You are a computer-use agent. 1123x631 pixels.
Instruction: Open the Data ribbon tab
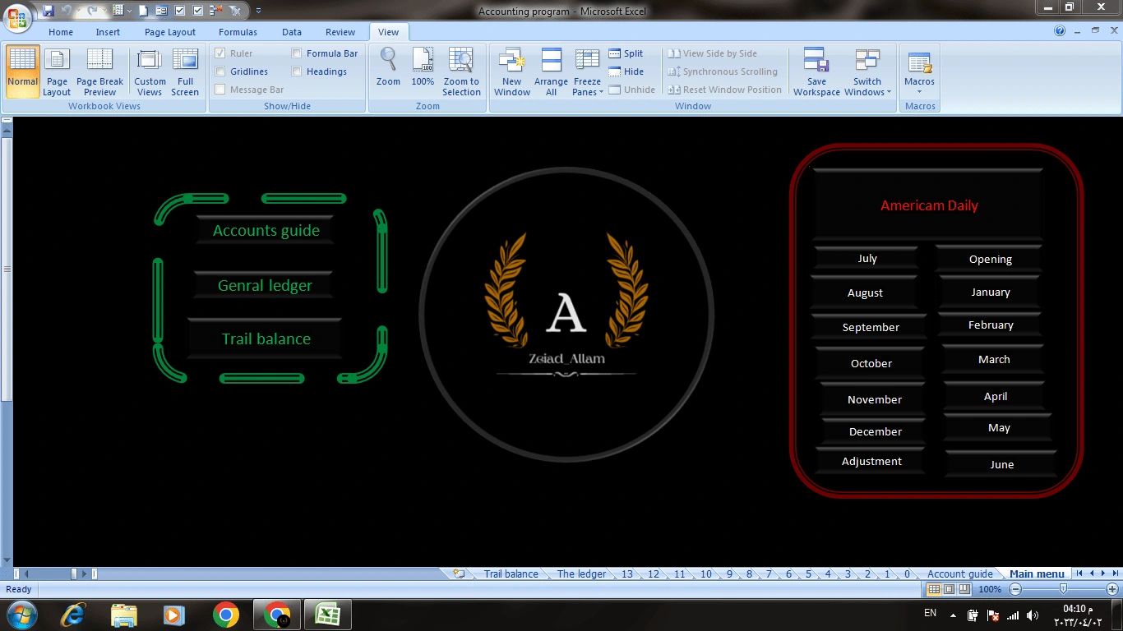pyautogui.click(x=292, y=32)
